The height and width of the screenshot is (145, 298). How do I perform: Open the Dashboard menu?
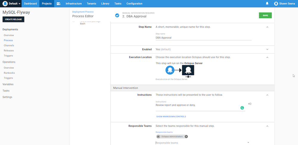pyautogui.click(x=30, y=4)
